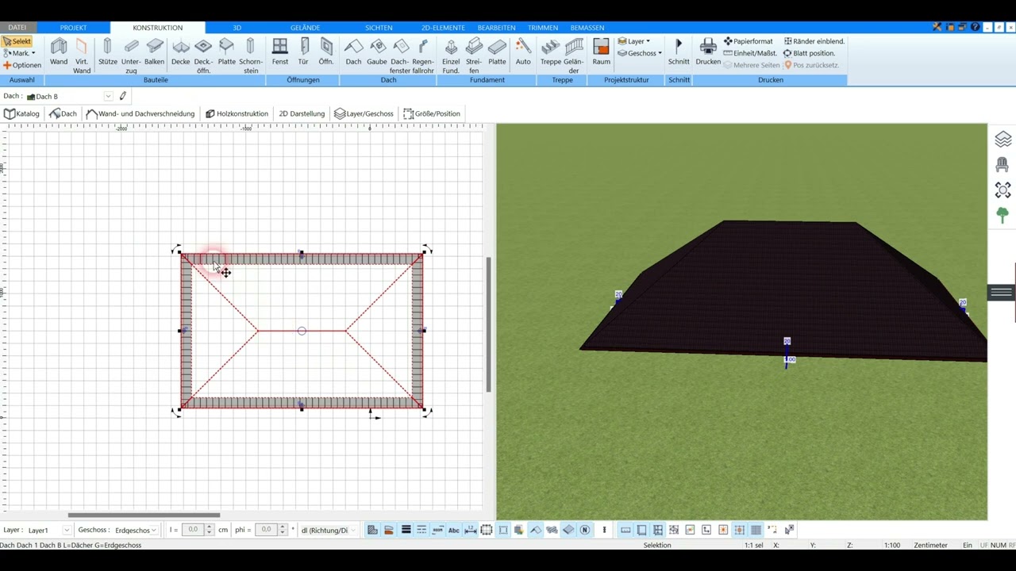Click inside the l length input field

pos(193,530)
